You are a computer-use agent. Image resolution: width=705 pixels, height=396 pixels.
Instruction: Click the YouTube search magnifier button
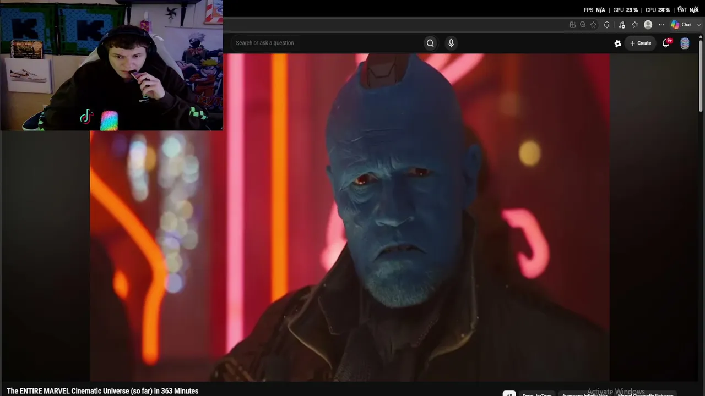[x=430, y=43]
